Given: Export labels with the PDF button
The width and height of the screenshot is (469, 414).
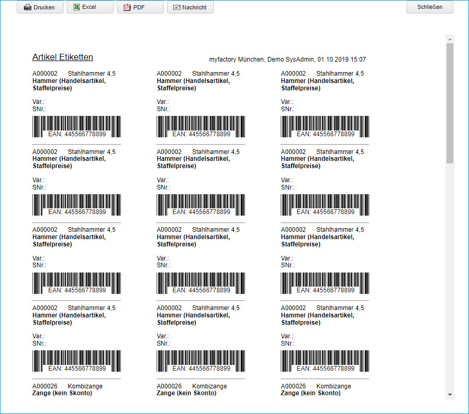Looking at the screenshot, I should click(140, 7).
